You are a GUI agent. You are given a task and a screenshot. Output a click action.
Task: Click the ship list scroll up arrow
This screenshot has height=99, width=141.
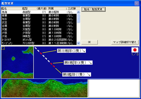pos(78,12)
